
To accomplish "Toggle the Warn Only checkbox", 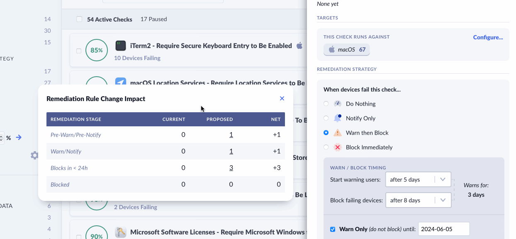I will [x=333, y=229].
